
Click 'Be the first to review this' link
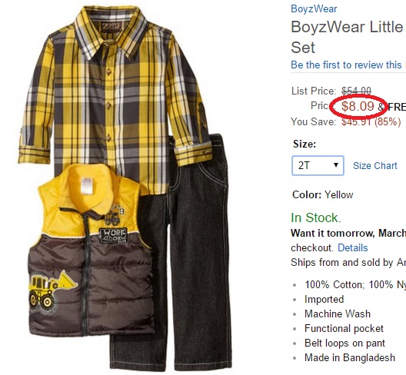346,65
